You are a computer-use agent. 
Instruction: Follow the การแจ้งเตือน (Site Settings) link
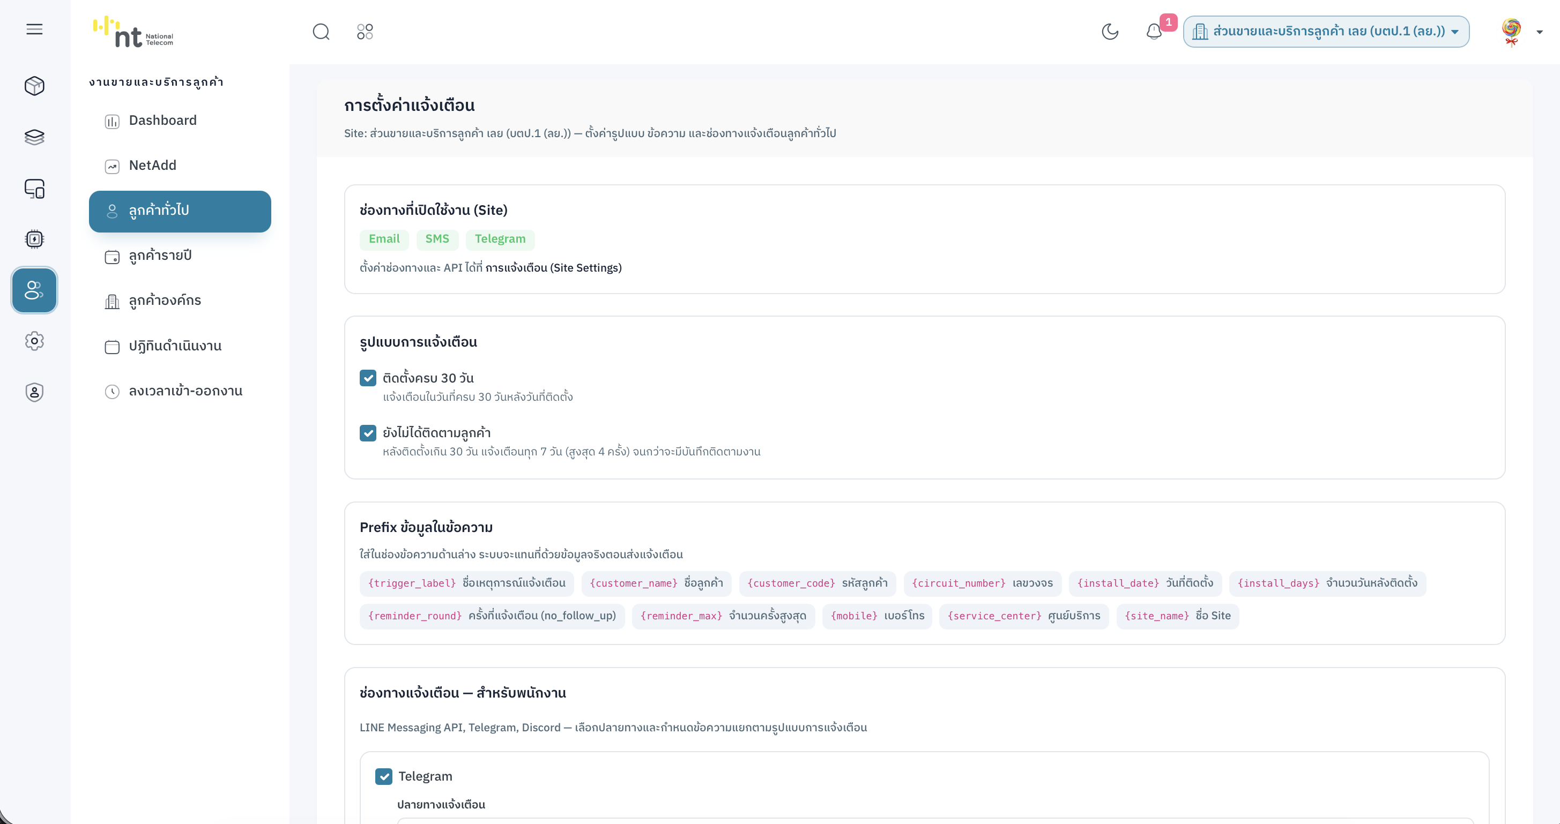click(554, 267)
